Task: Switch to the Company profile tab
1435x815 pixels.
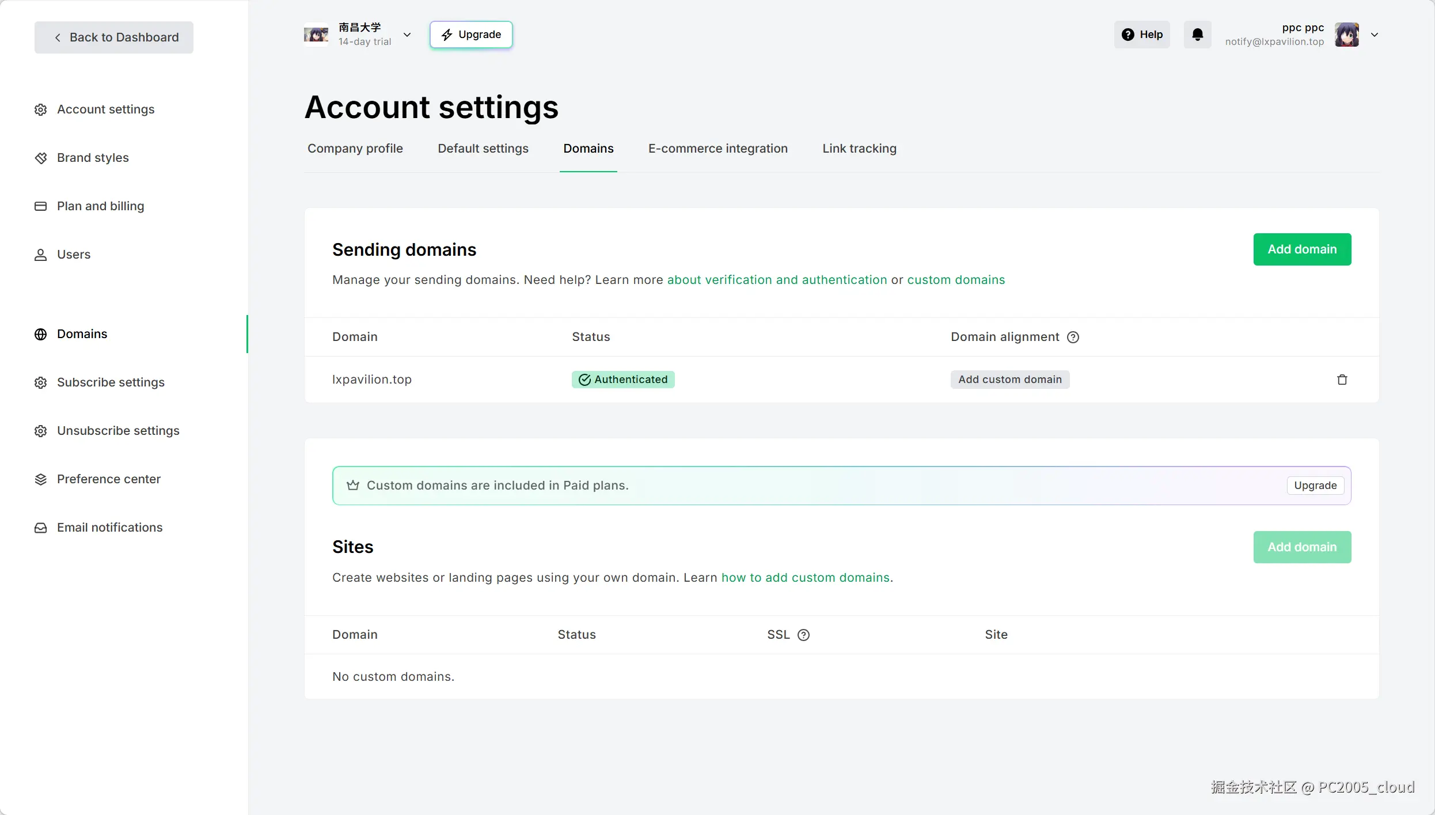Action: [355, 149]
